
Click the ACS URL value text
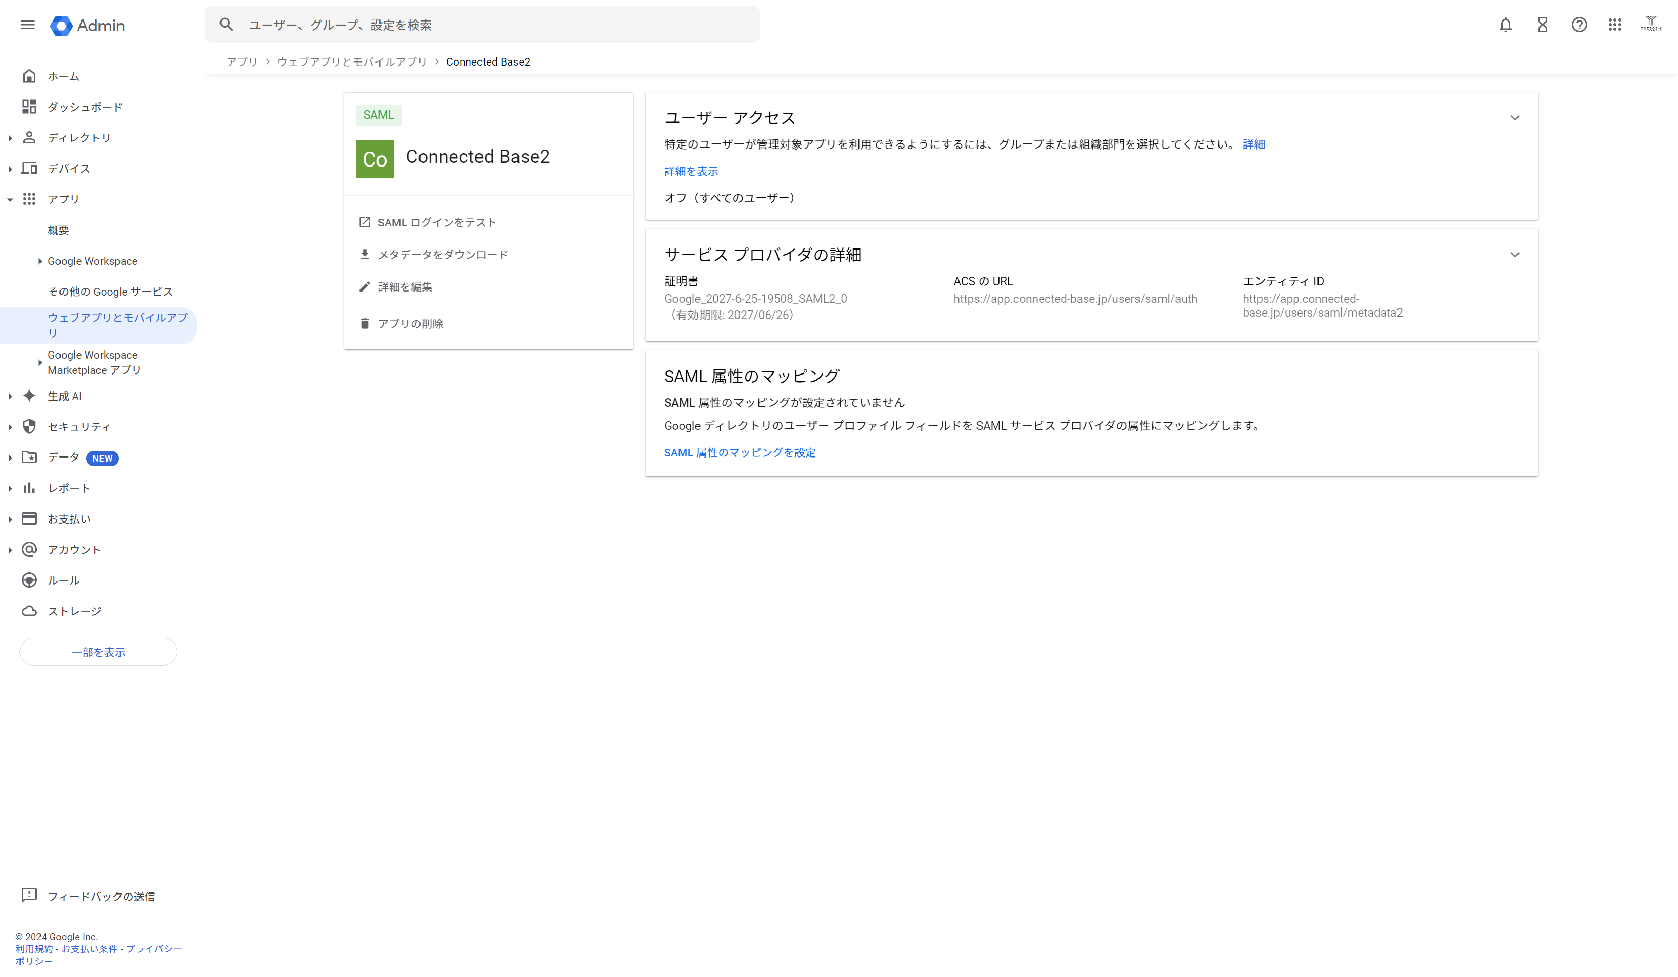point(1075,299)
